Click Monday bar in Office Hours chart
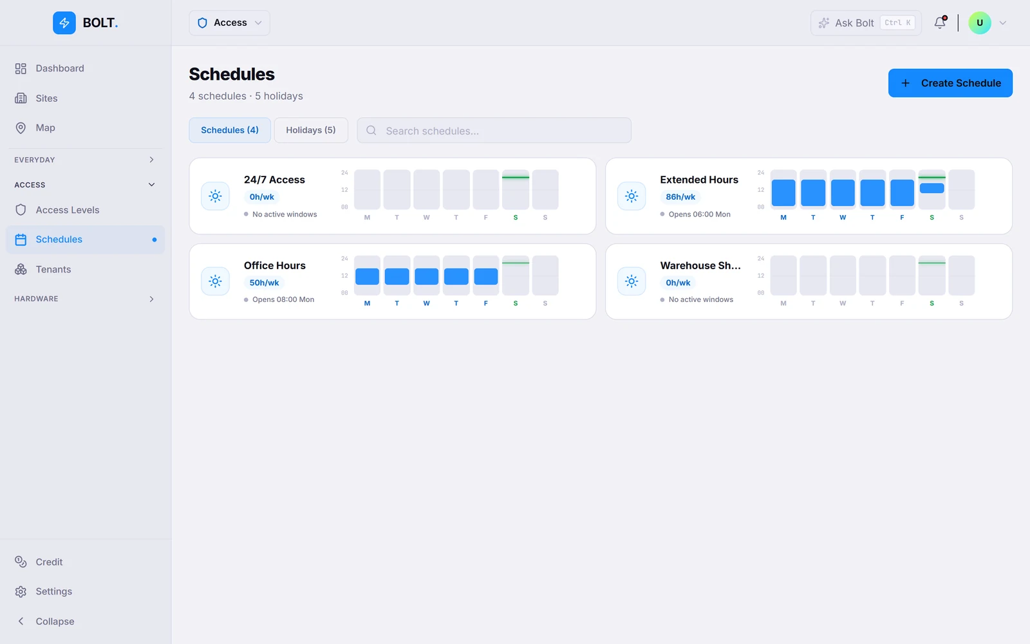This screenshot has width=1030, height=644. click(367, 276)
